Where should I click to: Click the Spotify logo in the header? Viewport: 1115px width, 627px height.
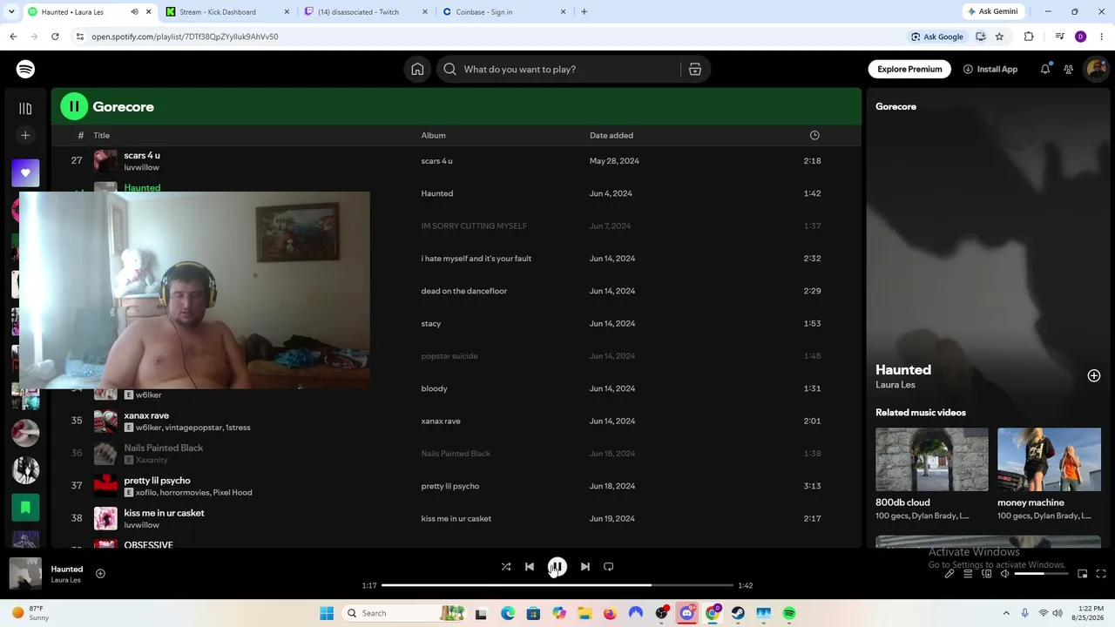point(25,70)
